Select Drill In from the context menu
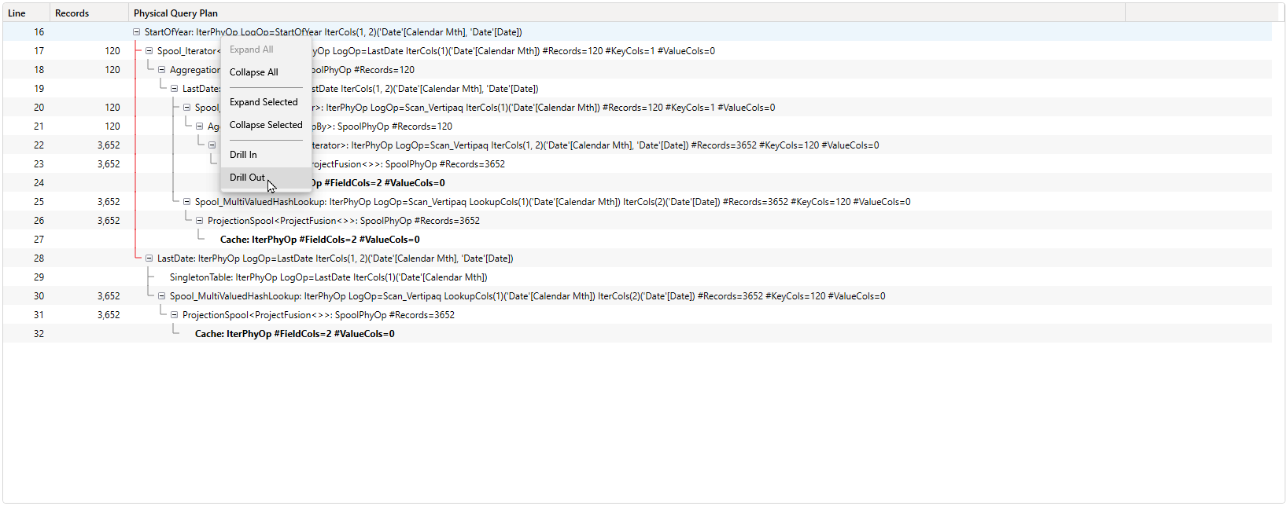Screen dimensions: 1287x506 (243, 155)
